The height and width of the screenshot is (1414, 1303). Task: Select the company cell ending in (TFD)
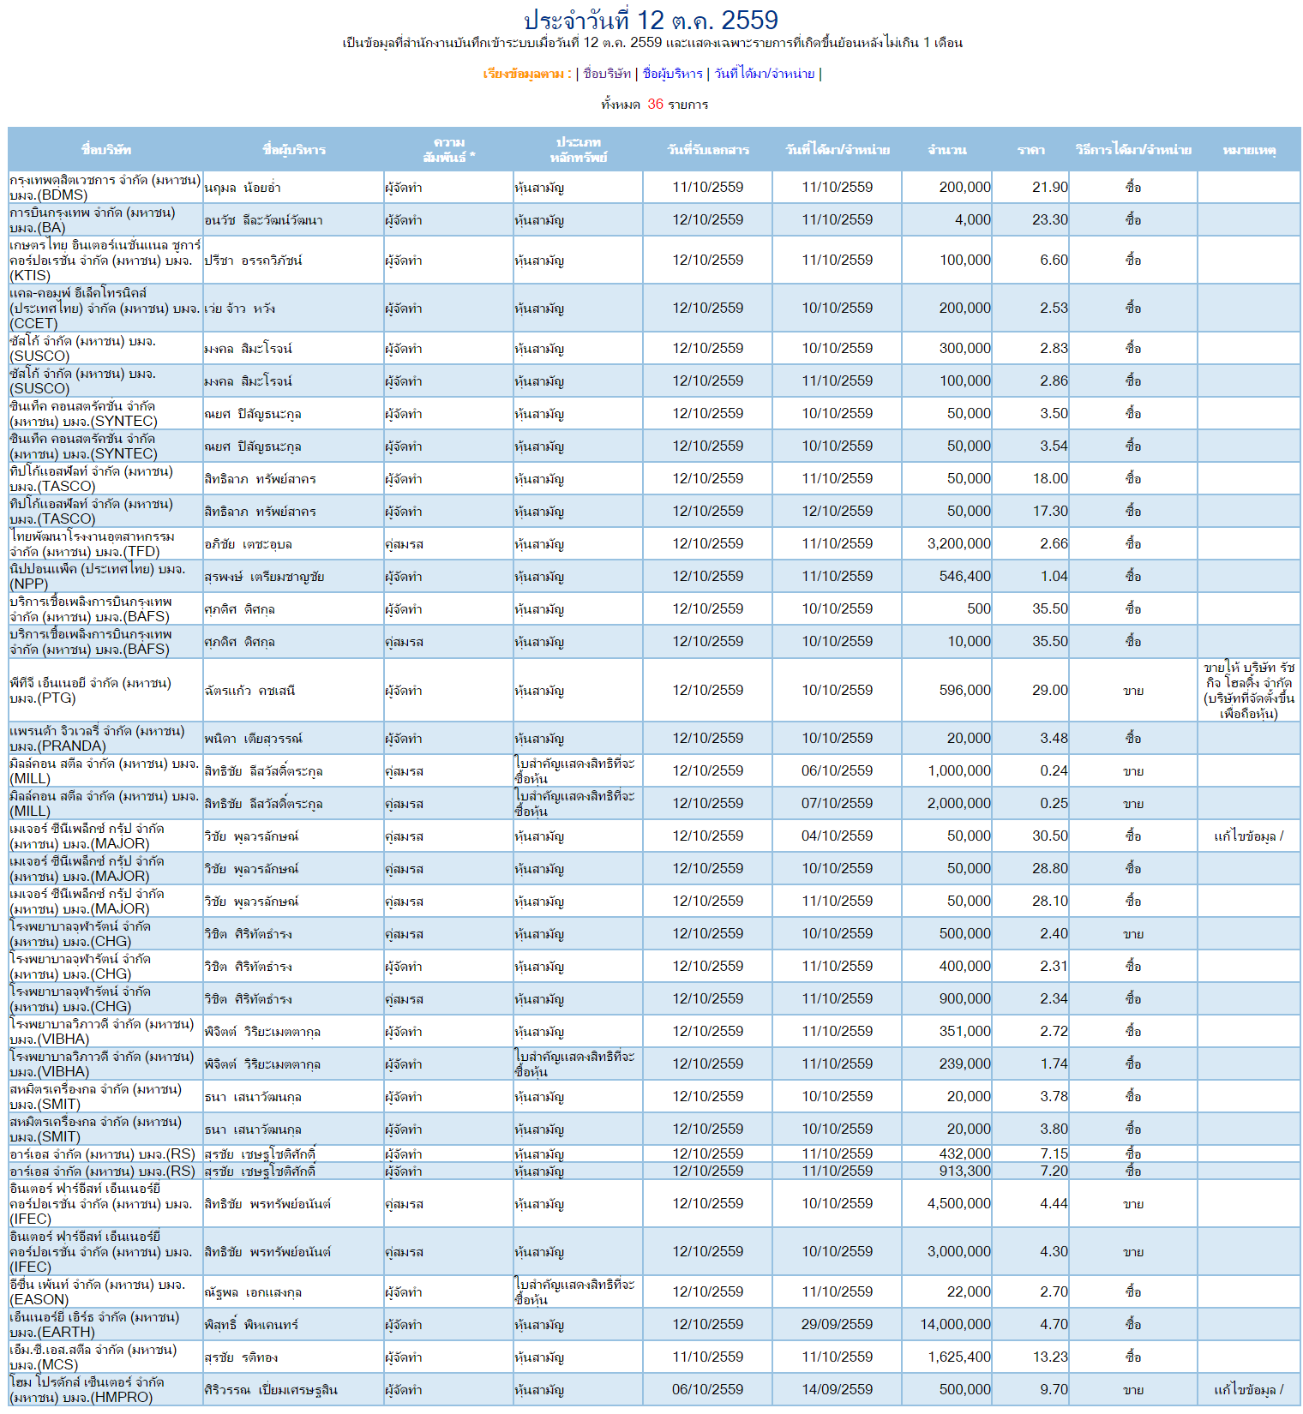[x=105, y=544]
